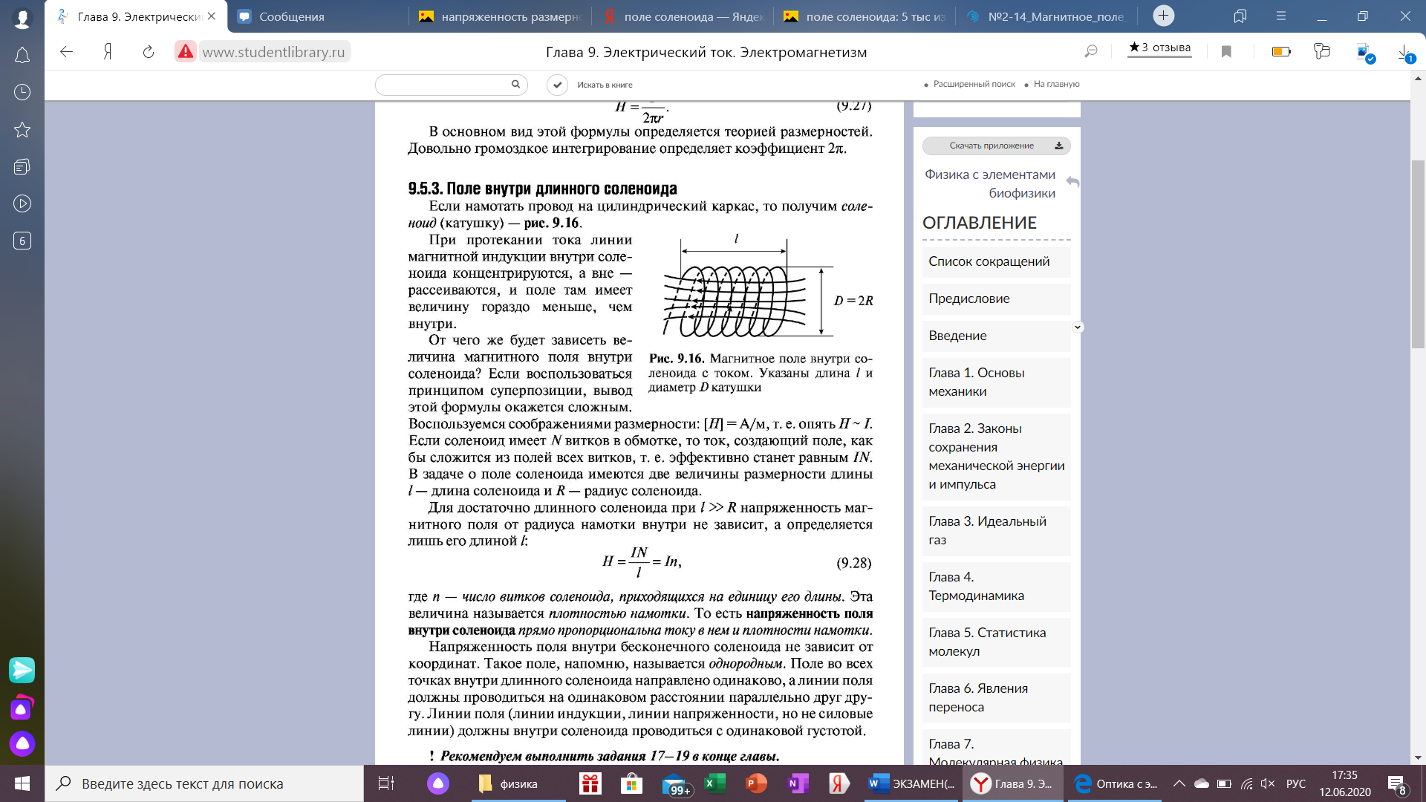Viewport: 1426px width, 802px height.
Task: Open the profile avatar in the sidebar
Action: pyautogui.click(x=22, y=18)
